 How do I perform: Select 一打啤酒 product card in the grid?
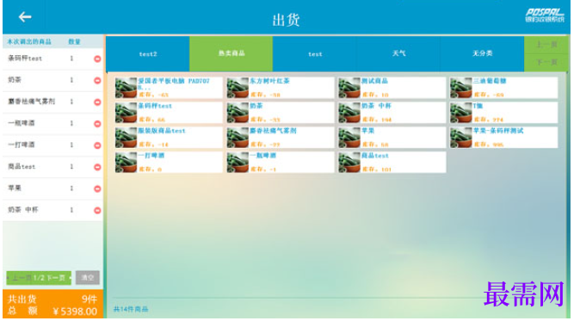(x=169, y=162)
